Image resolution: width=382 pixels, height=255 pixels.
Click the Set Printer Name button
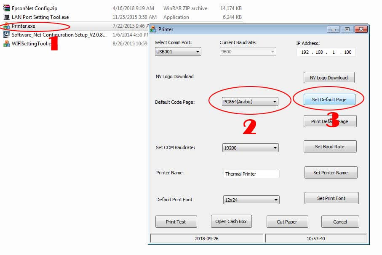(331, 173)
